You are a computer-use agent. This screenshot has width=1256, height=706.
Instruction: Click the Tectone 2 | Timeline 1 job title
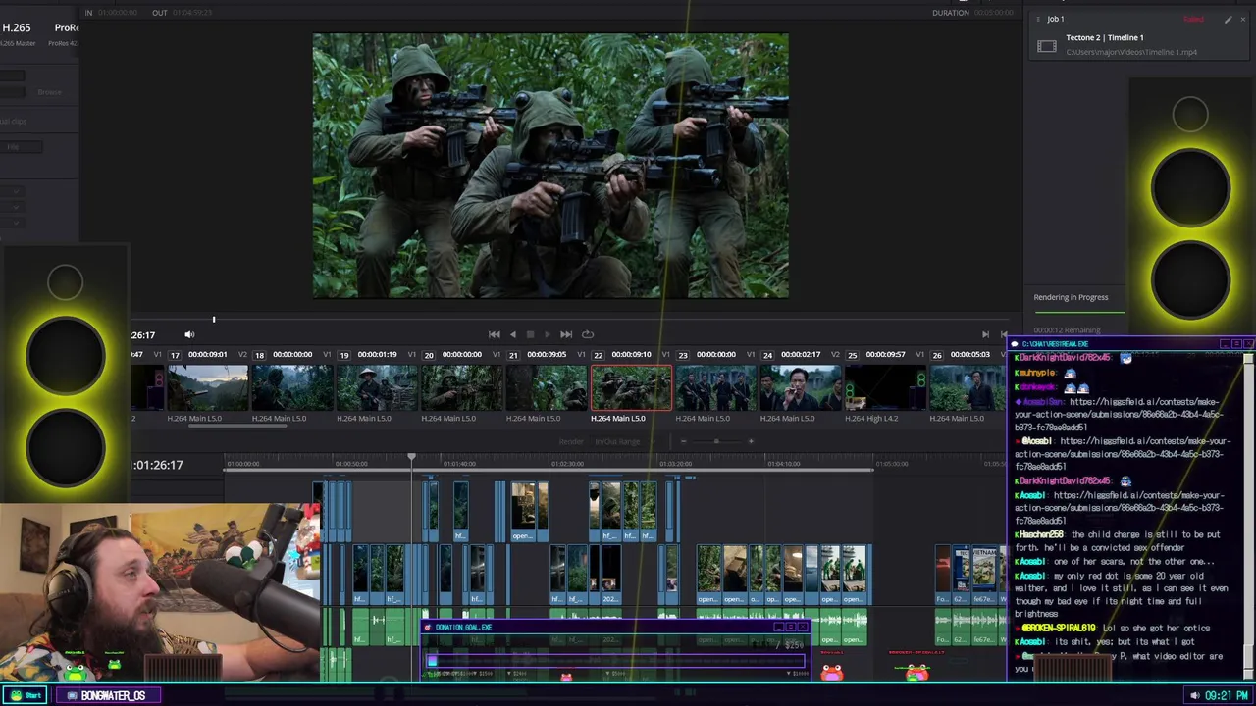pyautogui.click(x=1105, y=37)
